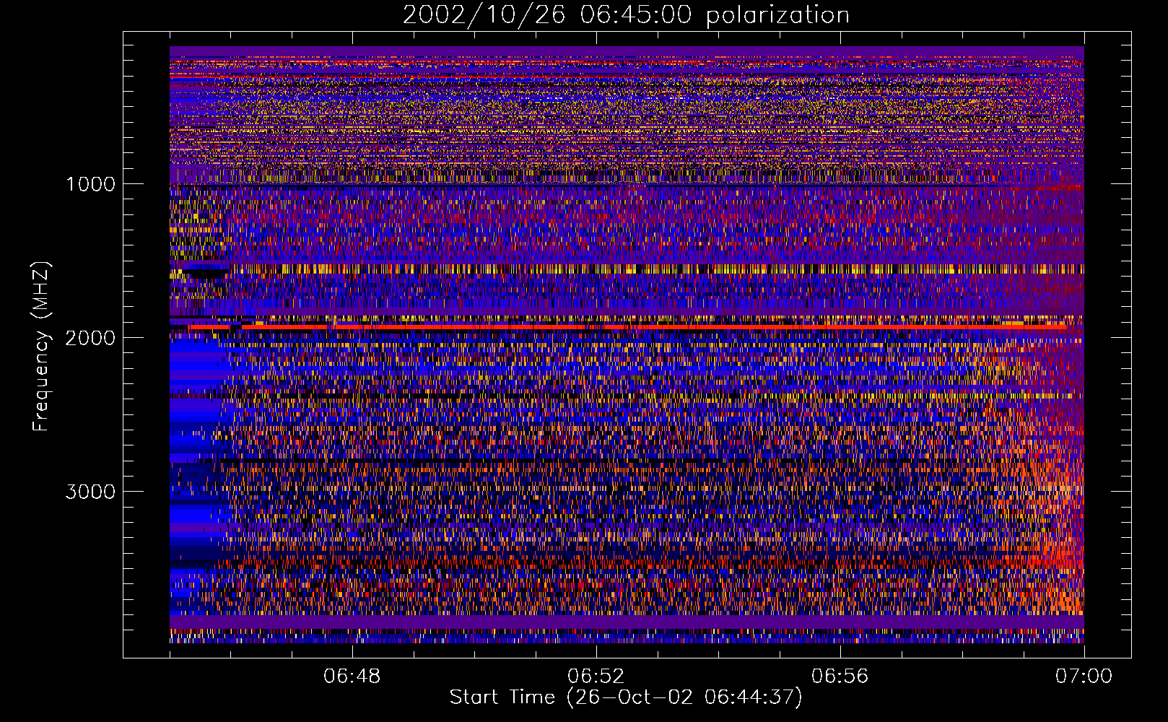Screen dimensions: 1168x722
Task: Click the 06:52 time tick label
Action: tap(596, 677)
